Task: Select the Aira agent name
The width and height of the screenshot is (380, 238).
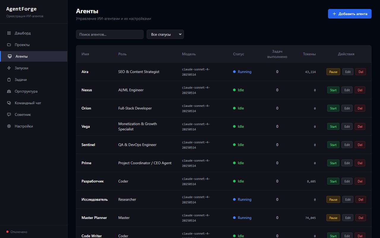Action: 85,72
